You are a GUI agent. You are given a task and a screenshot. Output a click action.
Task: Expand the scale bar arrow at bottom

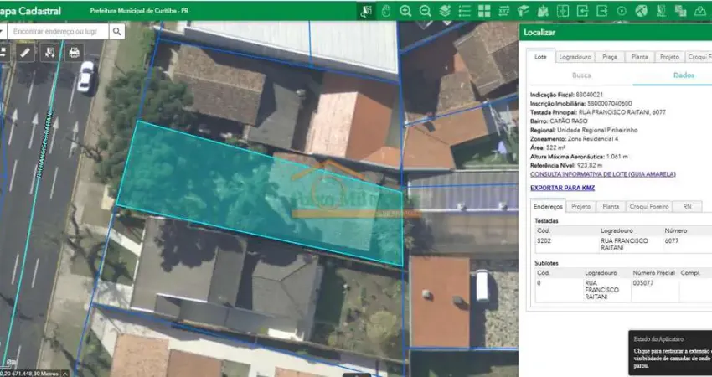[x=65, y=374]
